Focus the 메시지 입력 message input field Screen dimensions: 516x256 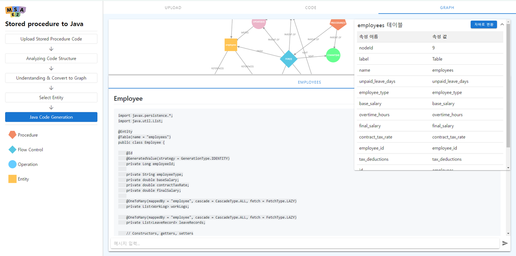305,243
